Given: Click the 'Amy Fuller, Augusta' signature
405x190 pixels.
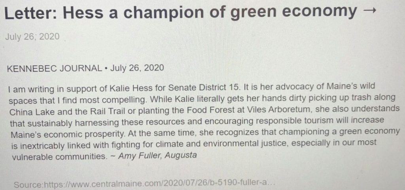Looking at the screenshot, I should pos(157,156).
